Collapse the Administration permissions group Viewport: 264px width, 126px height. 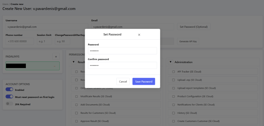[x=170, y=62]
